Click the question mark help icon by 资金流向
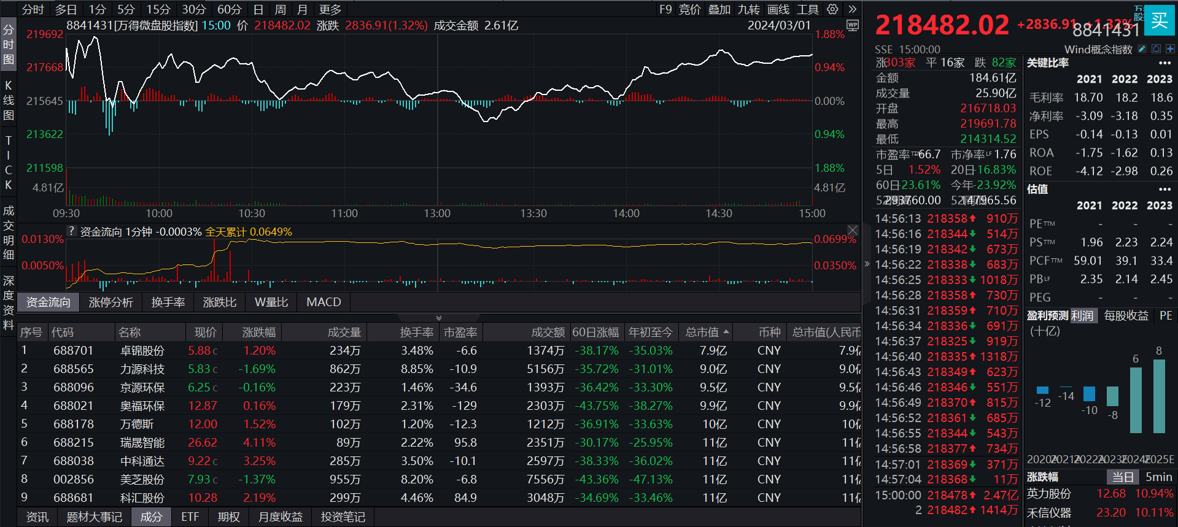This screenshot has height=527, width=1178. tap(72, 231)
